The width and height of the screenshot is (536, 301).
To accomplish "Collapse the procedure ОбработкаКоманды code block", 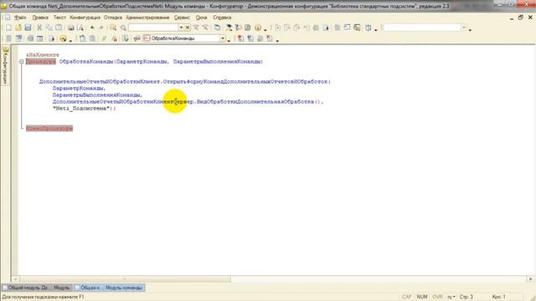I will point(21,62).
